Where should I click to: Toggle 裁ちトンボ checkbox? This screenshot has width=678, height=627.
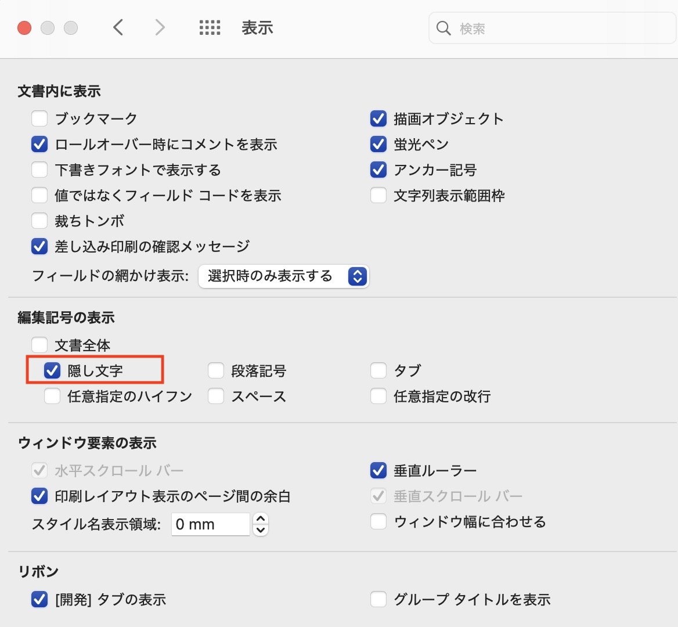click(x=39, y=221)
